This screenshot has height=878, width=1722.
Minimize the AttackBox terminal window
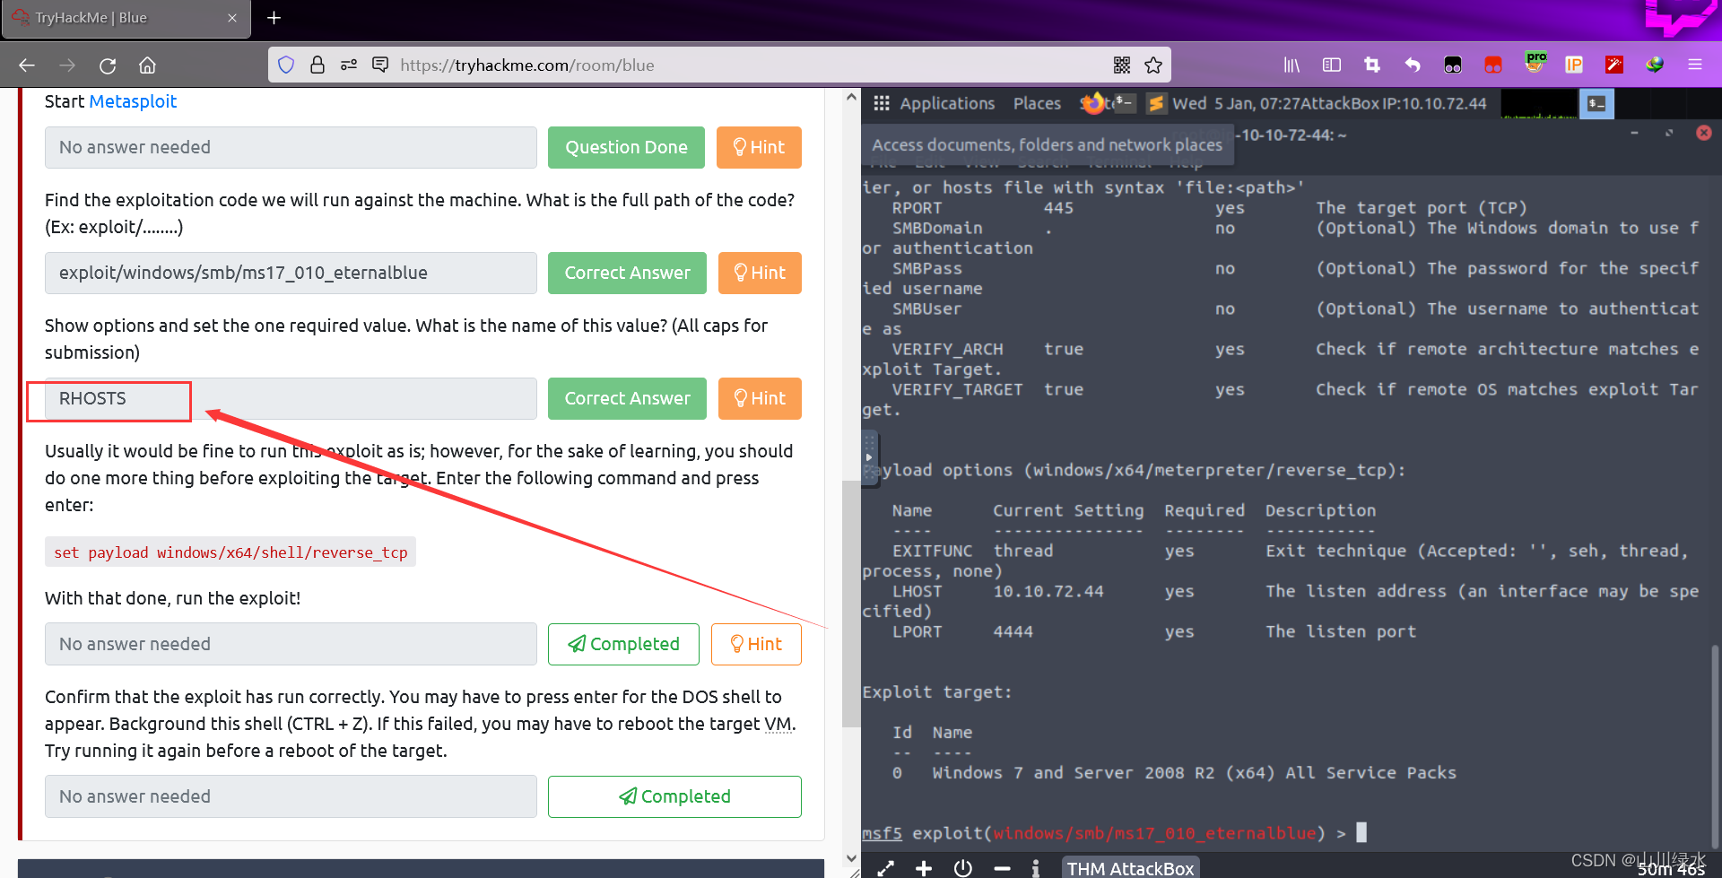(1634, 133)
